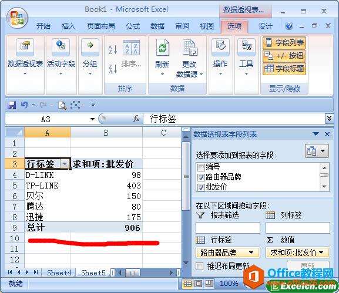The image size is (339, 293).
Task: Click the vertical scrollbar thumb of the sheet
Action: point(186,176)
